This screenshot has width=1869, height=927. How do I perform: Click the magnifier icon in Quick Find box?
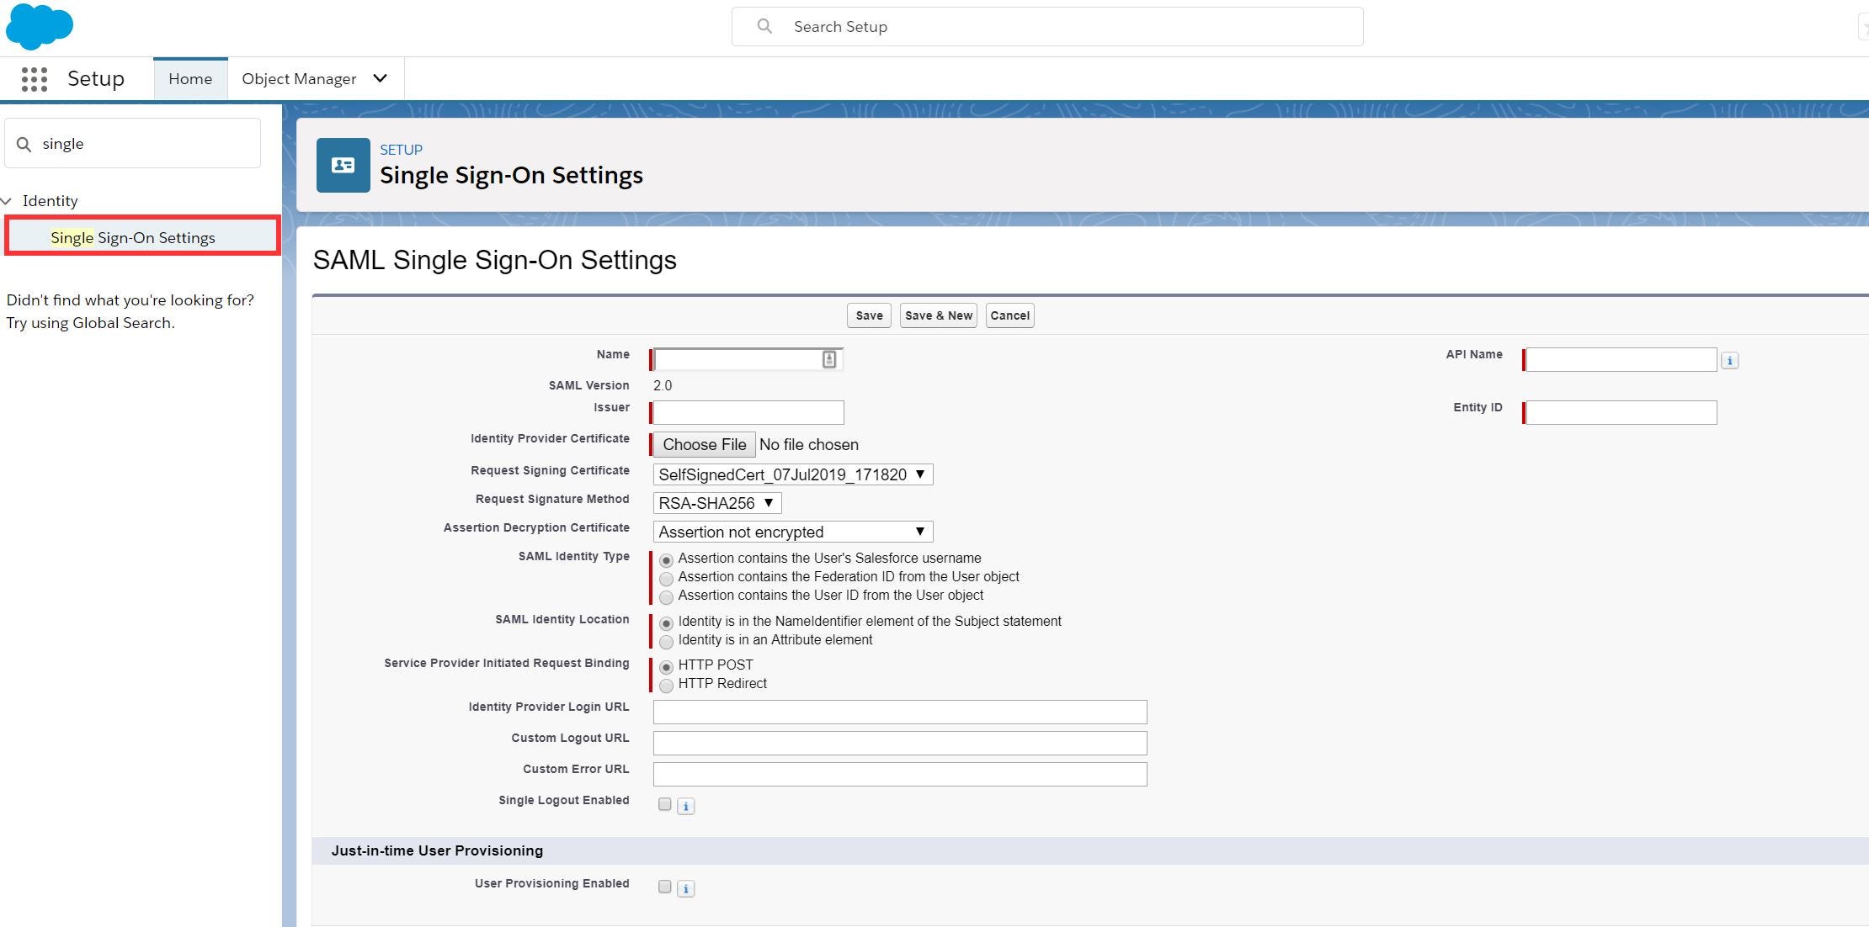tap(24, 145)
